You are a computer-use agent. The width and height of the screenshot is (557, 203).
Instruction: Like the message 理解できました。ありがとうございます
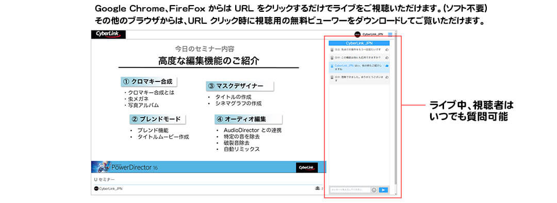(387, 77)
